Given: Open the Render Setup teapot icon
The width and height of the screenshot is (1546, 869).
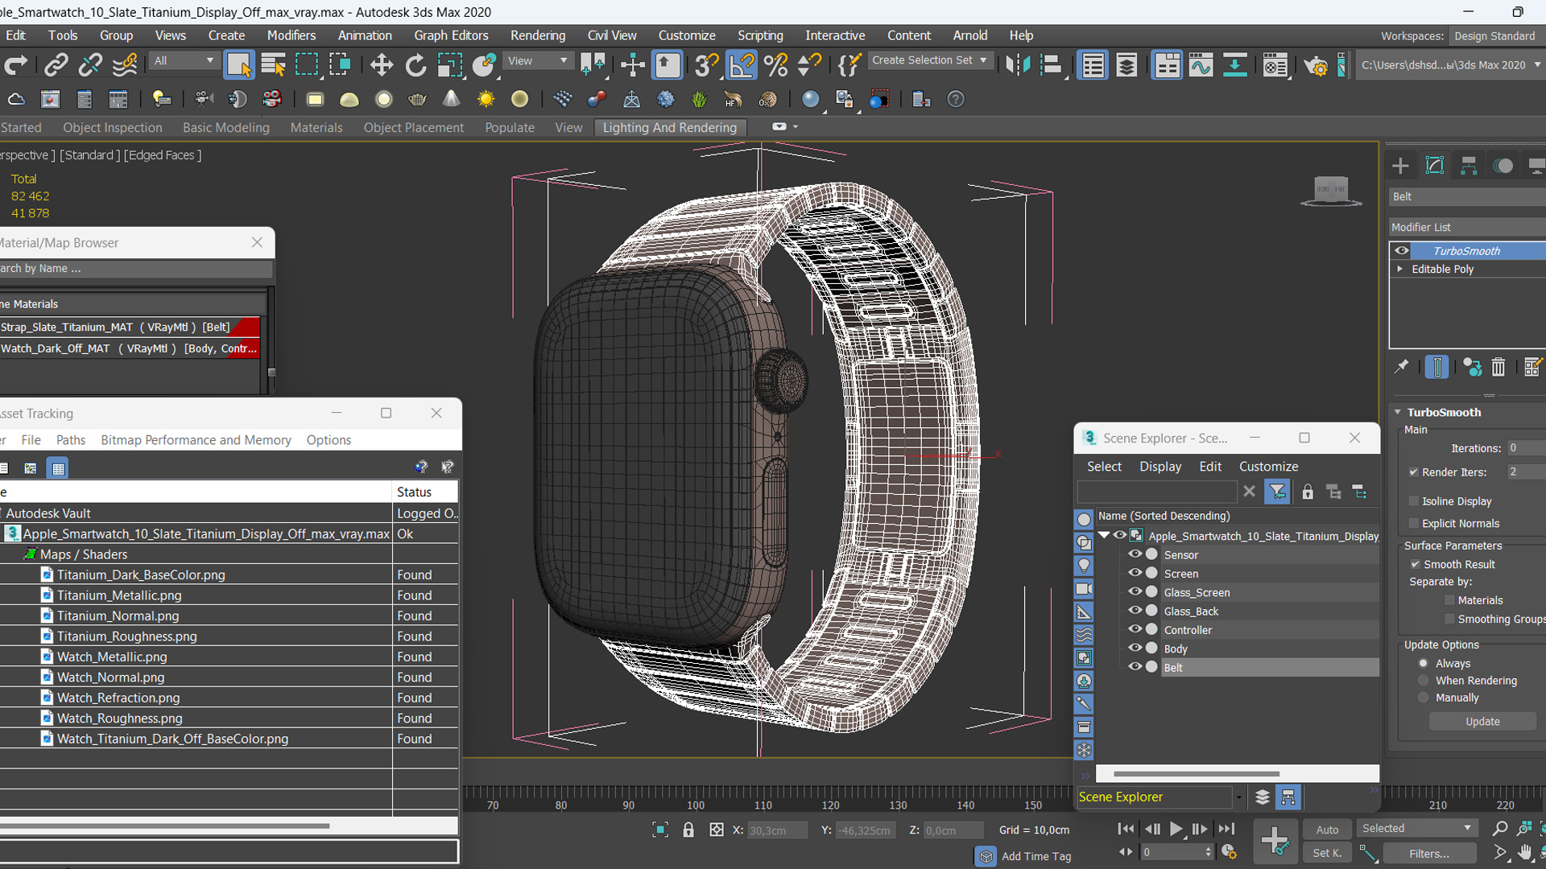Looking at the screenshot, I should pos(1315,65).
